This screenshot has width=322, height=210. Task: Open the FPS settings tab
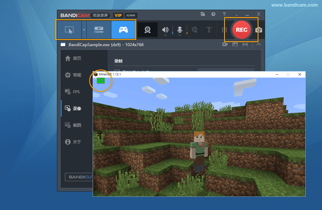72,92
